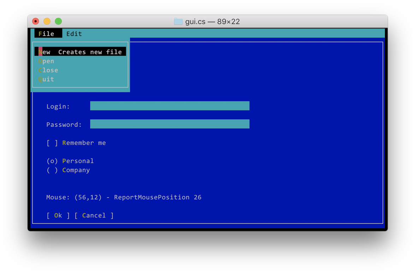Click the folder icon in the title bar
The height and width of the screenshot is (273, 415).
click(x=178, y=21)
